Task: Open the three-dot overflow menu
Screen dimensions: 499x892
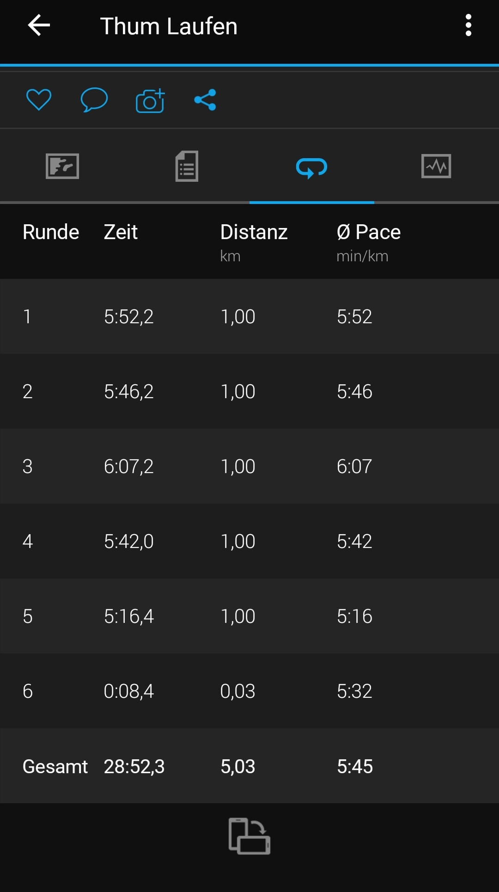Action: tap(468, 25)
